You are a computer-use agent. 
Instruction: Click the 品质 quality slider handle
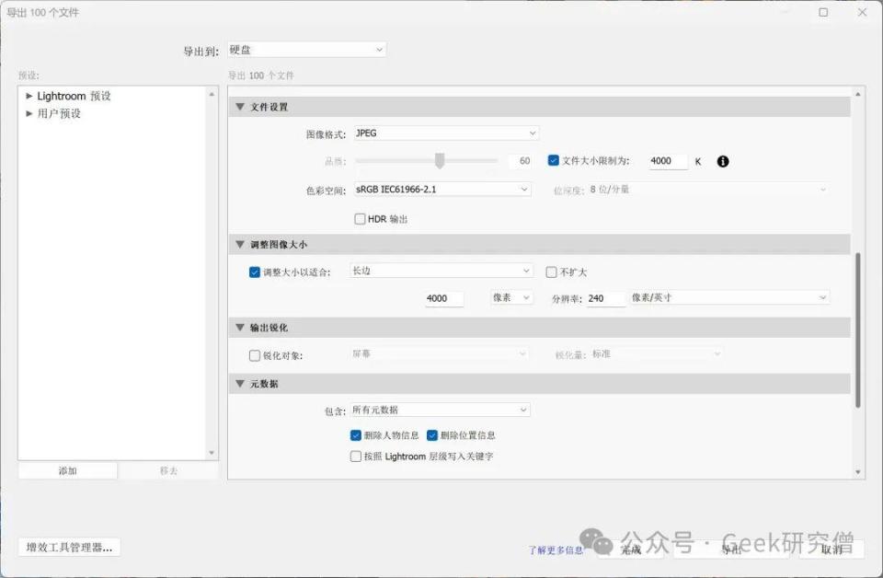(440, 160)
